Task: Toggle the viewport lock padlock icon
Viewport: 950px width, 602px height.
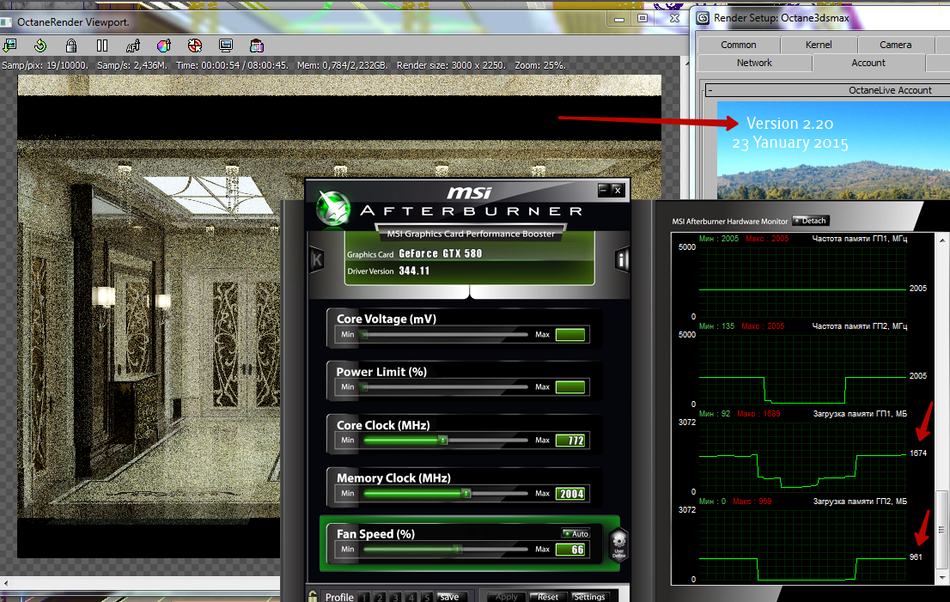Action: click(71, 46)
